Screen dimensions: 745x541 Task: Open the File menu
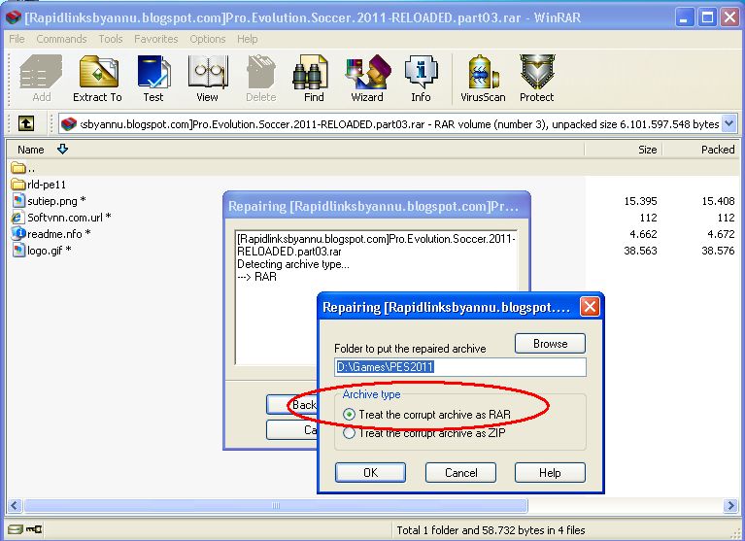17,39
